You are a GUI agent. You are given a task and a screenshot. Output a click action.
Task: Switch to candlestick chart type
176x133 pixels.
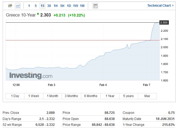click(10, 6)
